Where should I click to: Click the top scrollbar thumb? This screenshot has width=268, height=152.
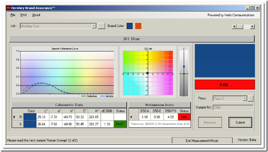tap(240, 26)
